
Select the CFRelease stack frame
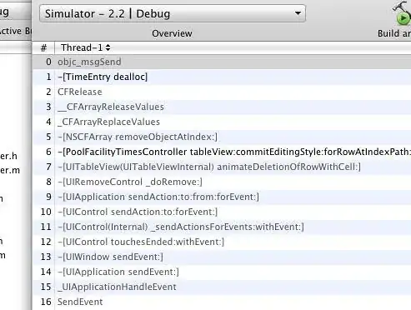[222, 92]
